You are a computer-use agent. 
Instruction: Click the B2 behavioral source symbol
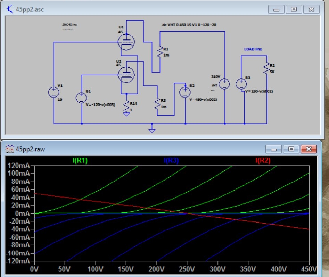[185, 92]
